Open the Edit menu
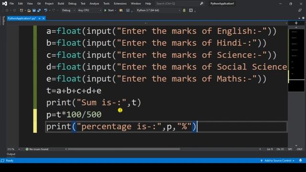This screenshot has width=306, height=172. 20,3
